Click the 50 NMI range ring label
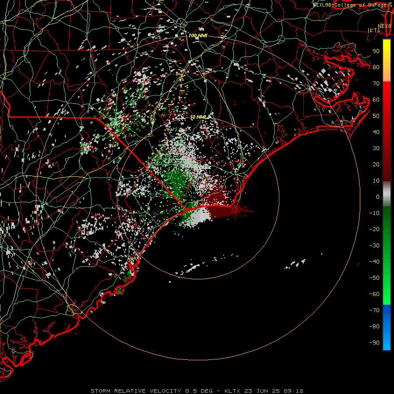The height and width of the screenshot is (394, 394). point(198,117)
